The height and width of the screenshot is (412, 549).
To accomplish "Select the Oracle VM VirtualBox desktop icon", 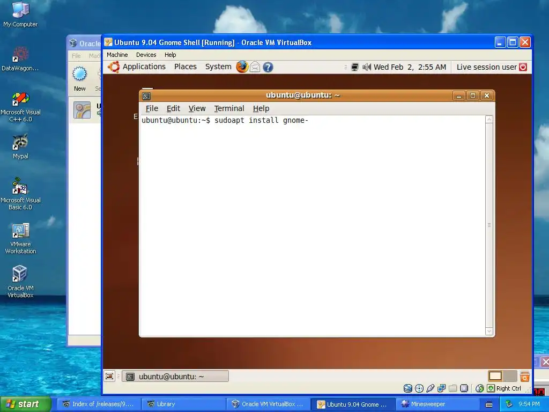I will coord(20,282).
